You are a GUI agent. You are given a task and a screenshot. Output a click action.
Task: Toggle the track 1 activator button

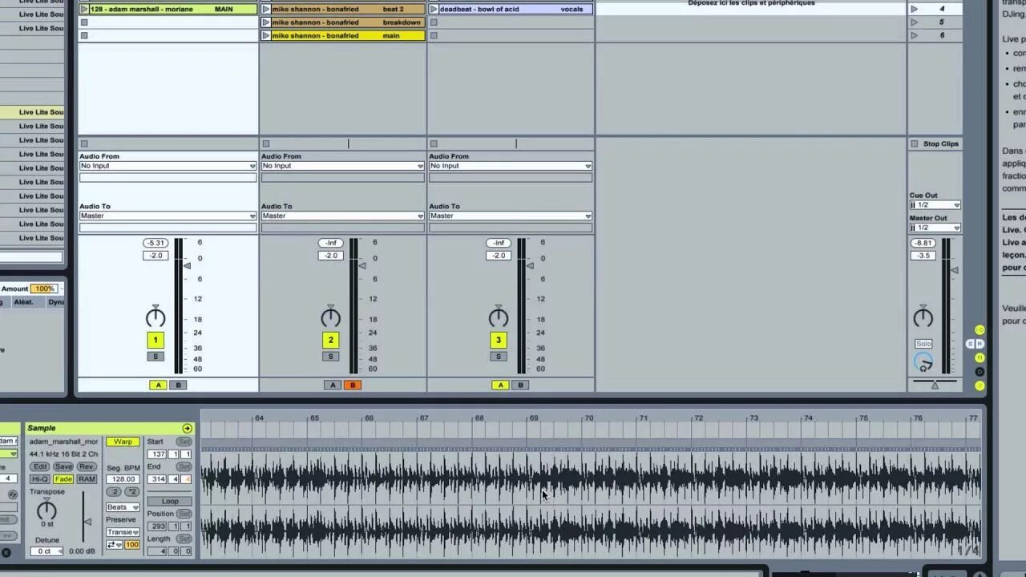click(156, 340)
